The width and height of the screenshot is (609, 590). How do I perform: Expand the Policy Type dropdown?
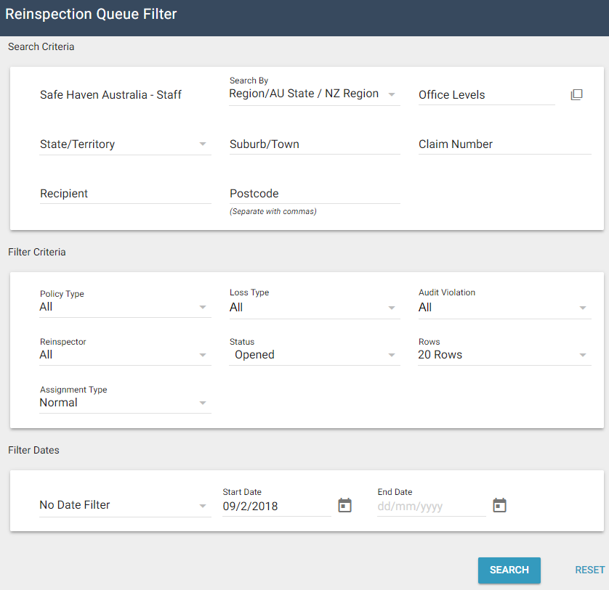[x=124, y=307]
